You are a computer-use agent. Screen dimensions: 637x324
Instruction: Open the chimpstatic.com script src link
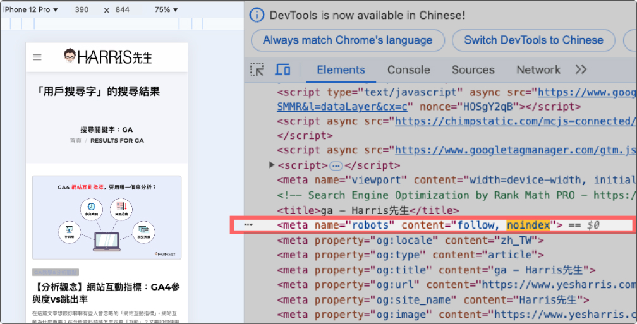pos(516,121)
